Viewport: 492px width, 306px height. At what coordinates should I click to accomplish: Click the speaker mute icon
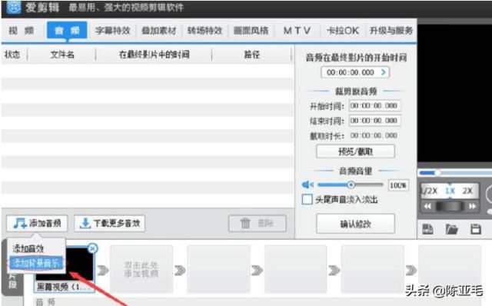307,185
